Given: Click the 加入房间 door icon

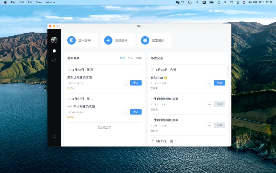Looking at the screenshot, I should coord(72,40).
